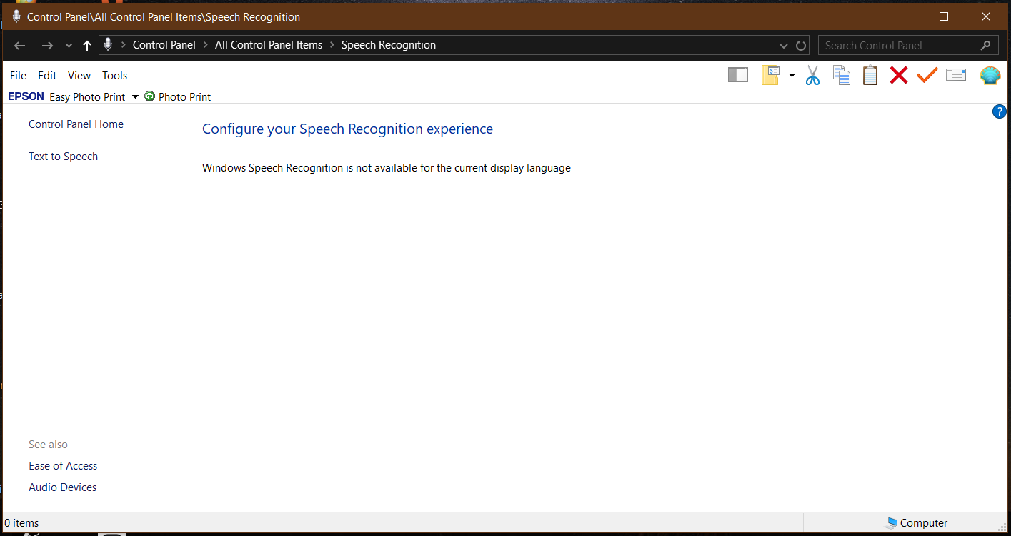Expand the folder options icon dropdown arrow
Screen dimensions: 1011x536
[x=792, y=75]
